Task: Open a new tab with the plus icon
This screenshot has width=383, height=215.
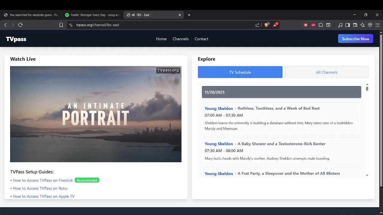Action: (x=189, y=15)
